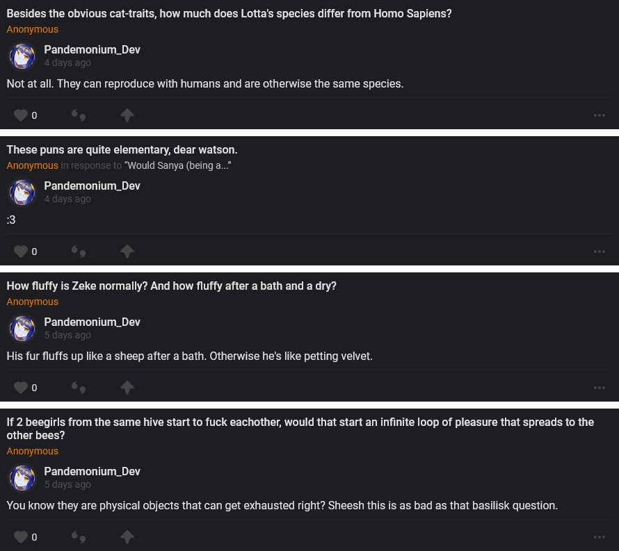Like the Lotta's species answer with heart icon
This screenshot has height=551, width=619.
[21, 115]
